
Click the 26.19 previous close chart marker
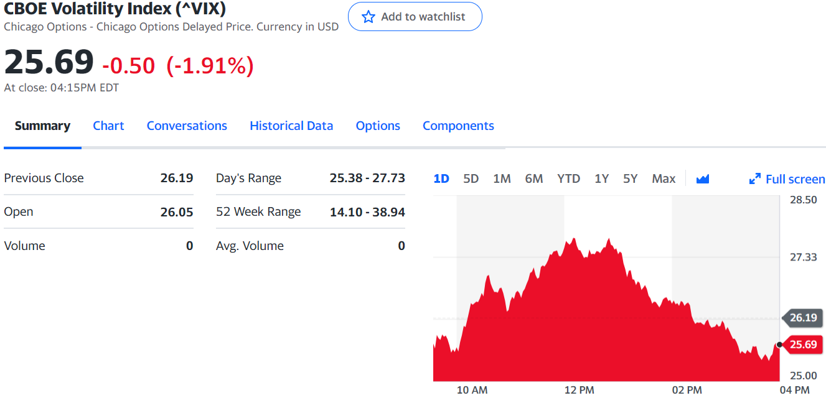tap(802, 318)
